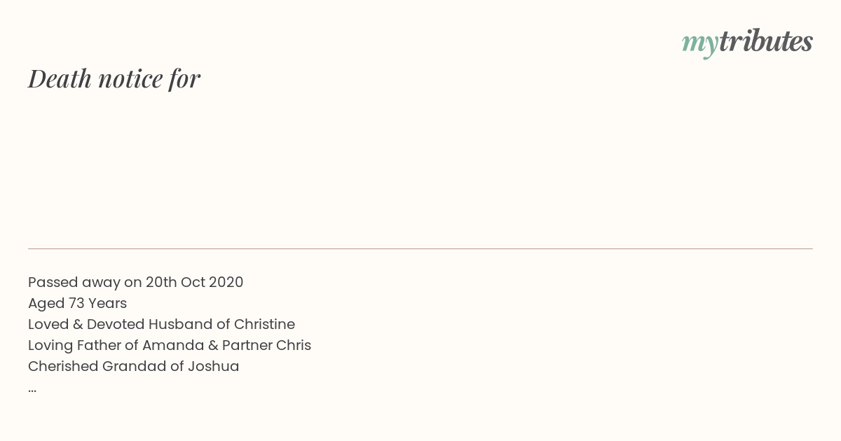Expand the truncated text ellipsis

click(32, 391)
